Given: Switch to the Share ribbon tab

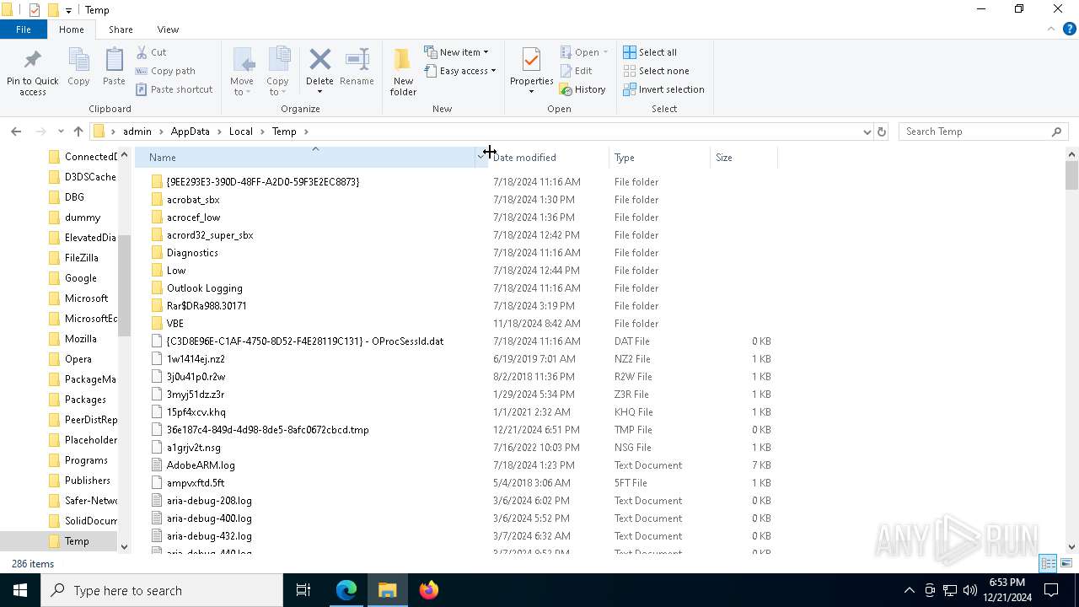Looking at the screenshot, I should click(121, 30).
